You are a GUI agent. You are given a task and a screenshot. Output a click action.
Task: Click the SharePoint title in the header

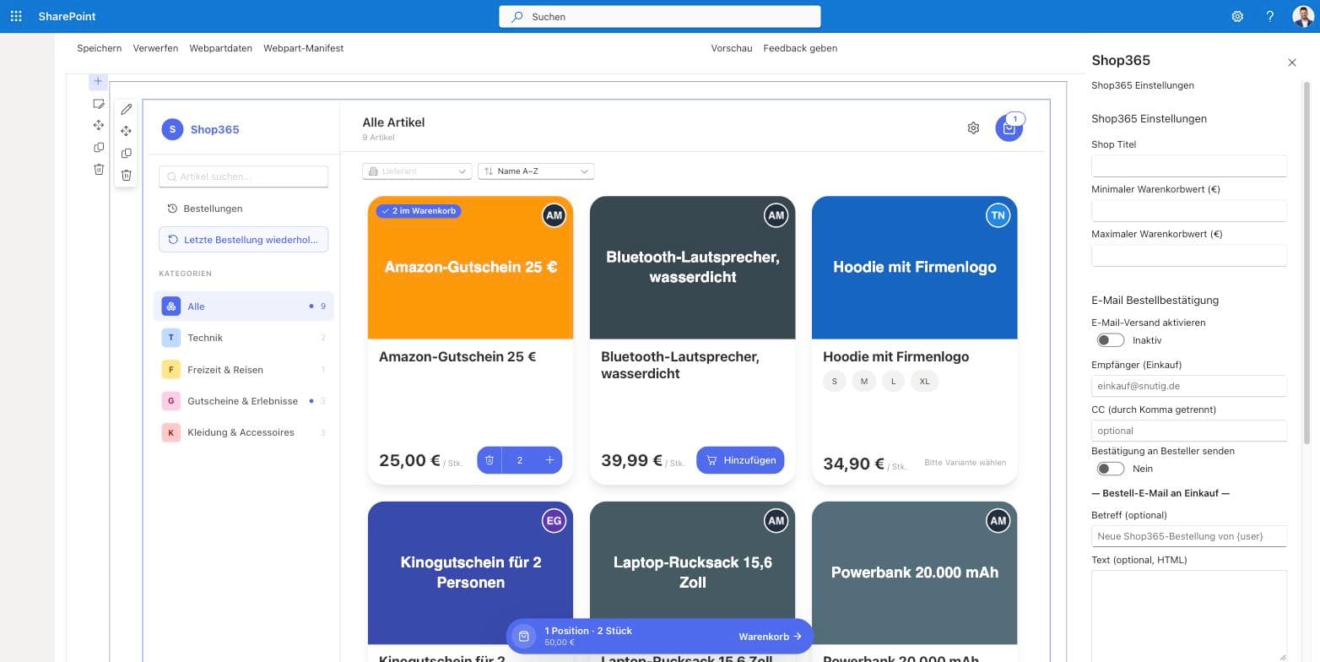pos(67,16)
